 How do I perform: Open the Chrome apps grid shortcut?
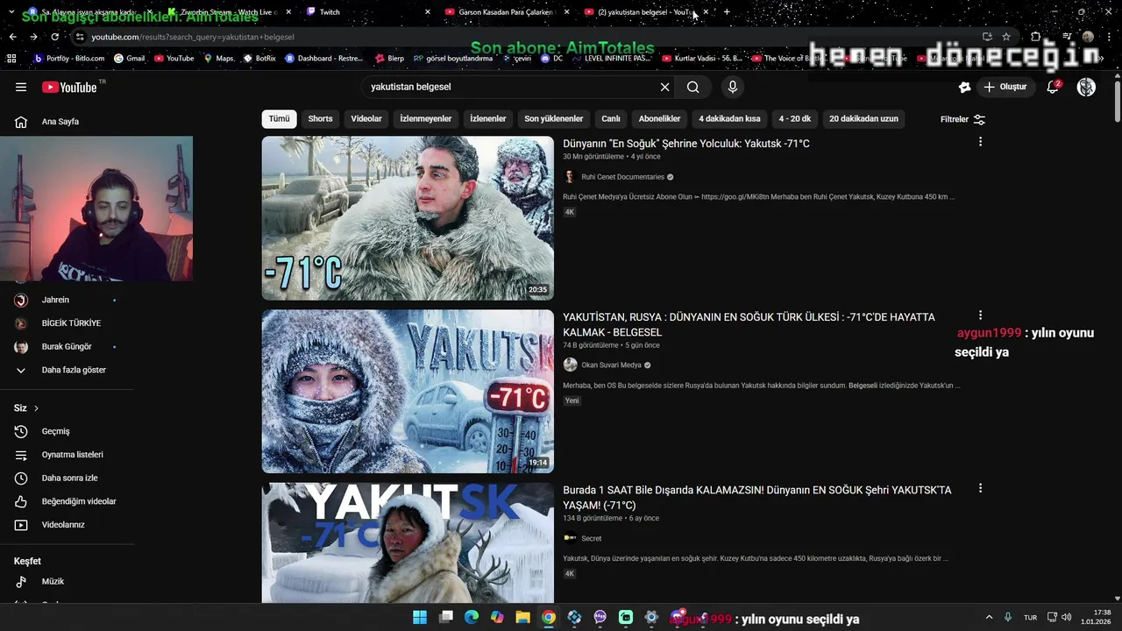tap(11, 59)
